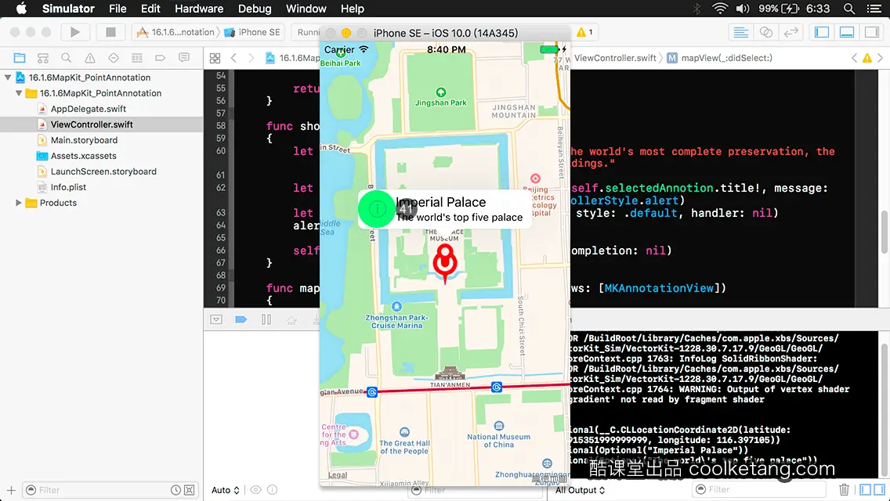The width and height of the screenshot is (890, 501).
Task: Open the mapView(_:didSelect:) jump bar item
Action: 720,58
